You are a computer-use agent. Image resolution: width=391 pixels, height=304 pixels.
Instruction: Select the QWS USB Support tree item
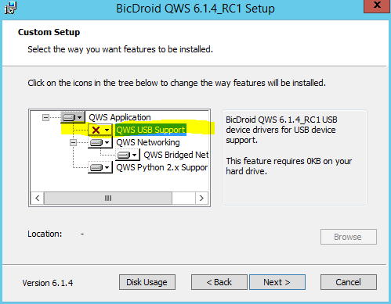pyautogui.click(x=150, y=130)
